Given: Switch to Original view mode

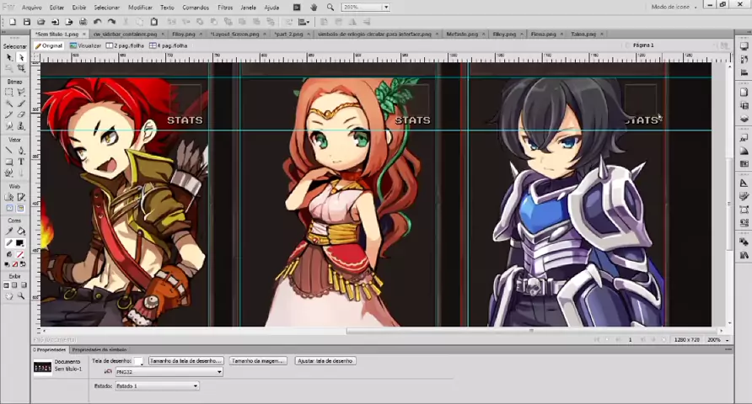Looking at the screenshot, I should 48,45.
